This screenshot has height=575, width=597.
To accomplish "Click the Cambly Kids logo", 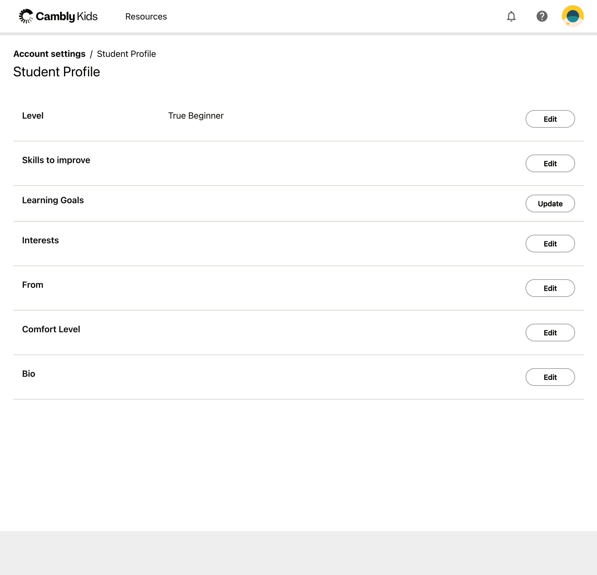I will [58, 16].
